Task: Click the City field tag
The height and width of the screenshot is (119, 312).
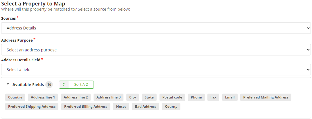Action: [x=133, y=97]
